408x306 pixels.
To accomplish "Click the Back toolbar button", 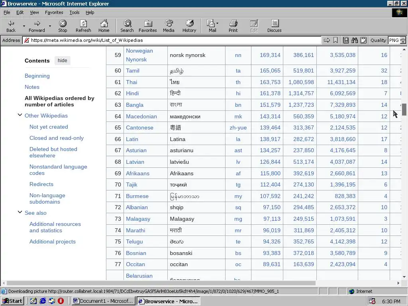I will (x=11, y=26).
